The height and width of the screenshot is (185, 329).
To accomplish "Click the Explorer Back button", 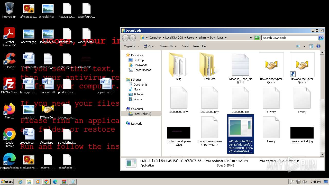I will (x=125, y=38).
